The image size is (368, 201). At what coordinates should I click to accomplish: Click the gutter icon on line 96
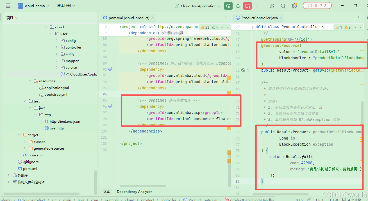[110, 106]
